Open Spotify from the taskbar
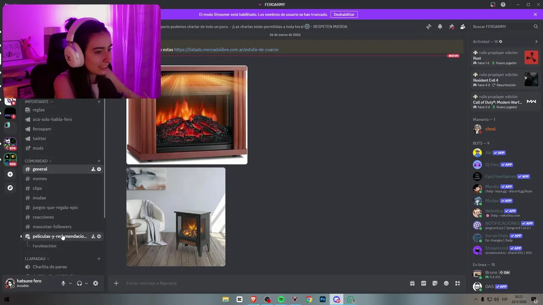This screenshot has height=305, width=543. pos(281,299)
